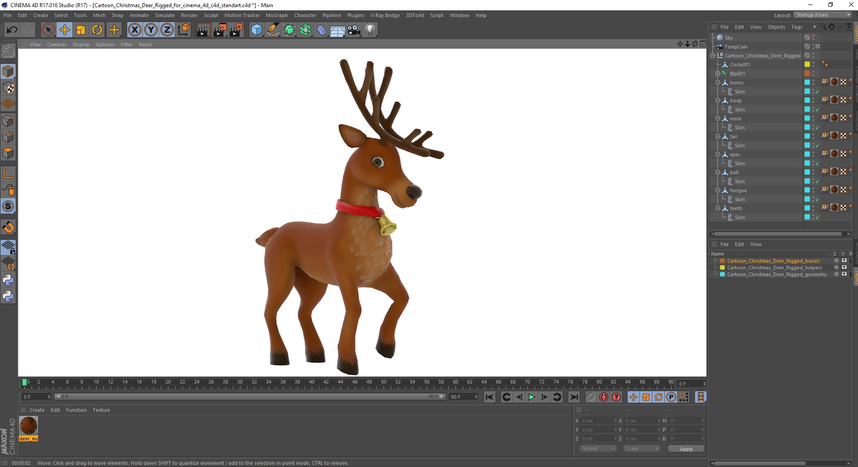Collapse the teeth object tree

coord(718,208)
